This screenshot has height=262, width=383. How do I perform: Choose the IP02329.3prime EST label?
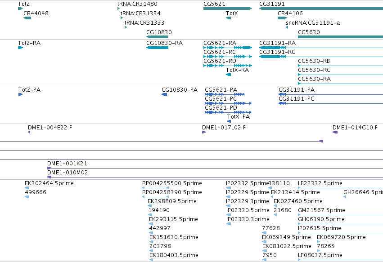tap(248, 201)
